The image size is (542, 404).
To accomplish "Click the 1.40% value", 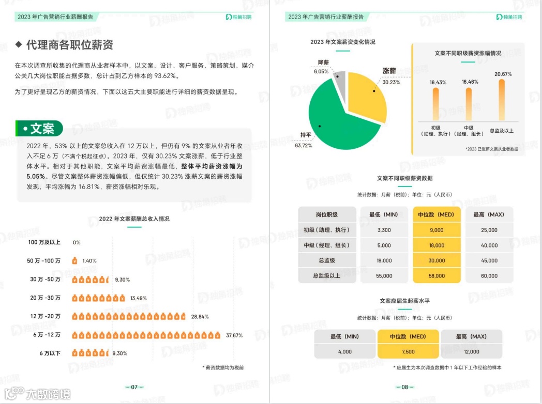I will [89, 261].
